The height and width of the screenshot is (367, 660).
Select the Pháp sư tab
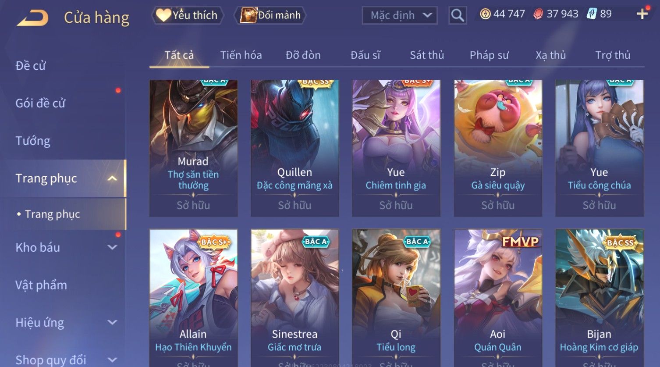pos(489,55)
